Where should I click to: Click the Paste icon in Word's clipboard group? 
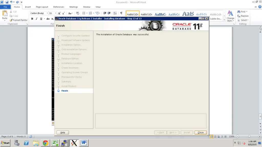(x=5, y=13)
